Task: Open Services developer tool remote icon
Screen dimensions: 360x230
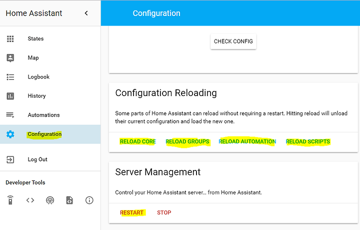Action: click(10, 200)
